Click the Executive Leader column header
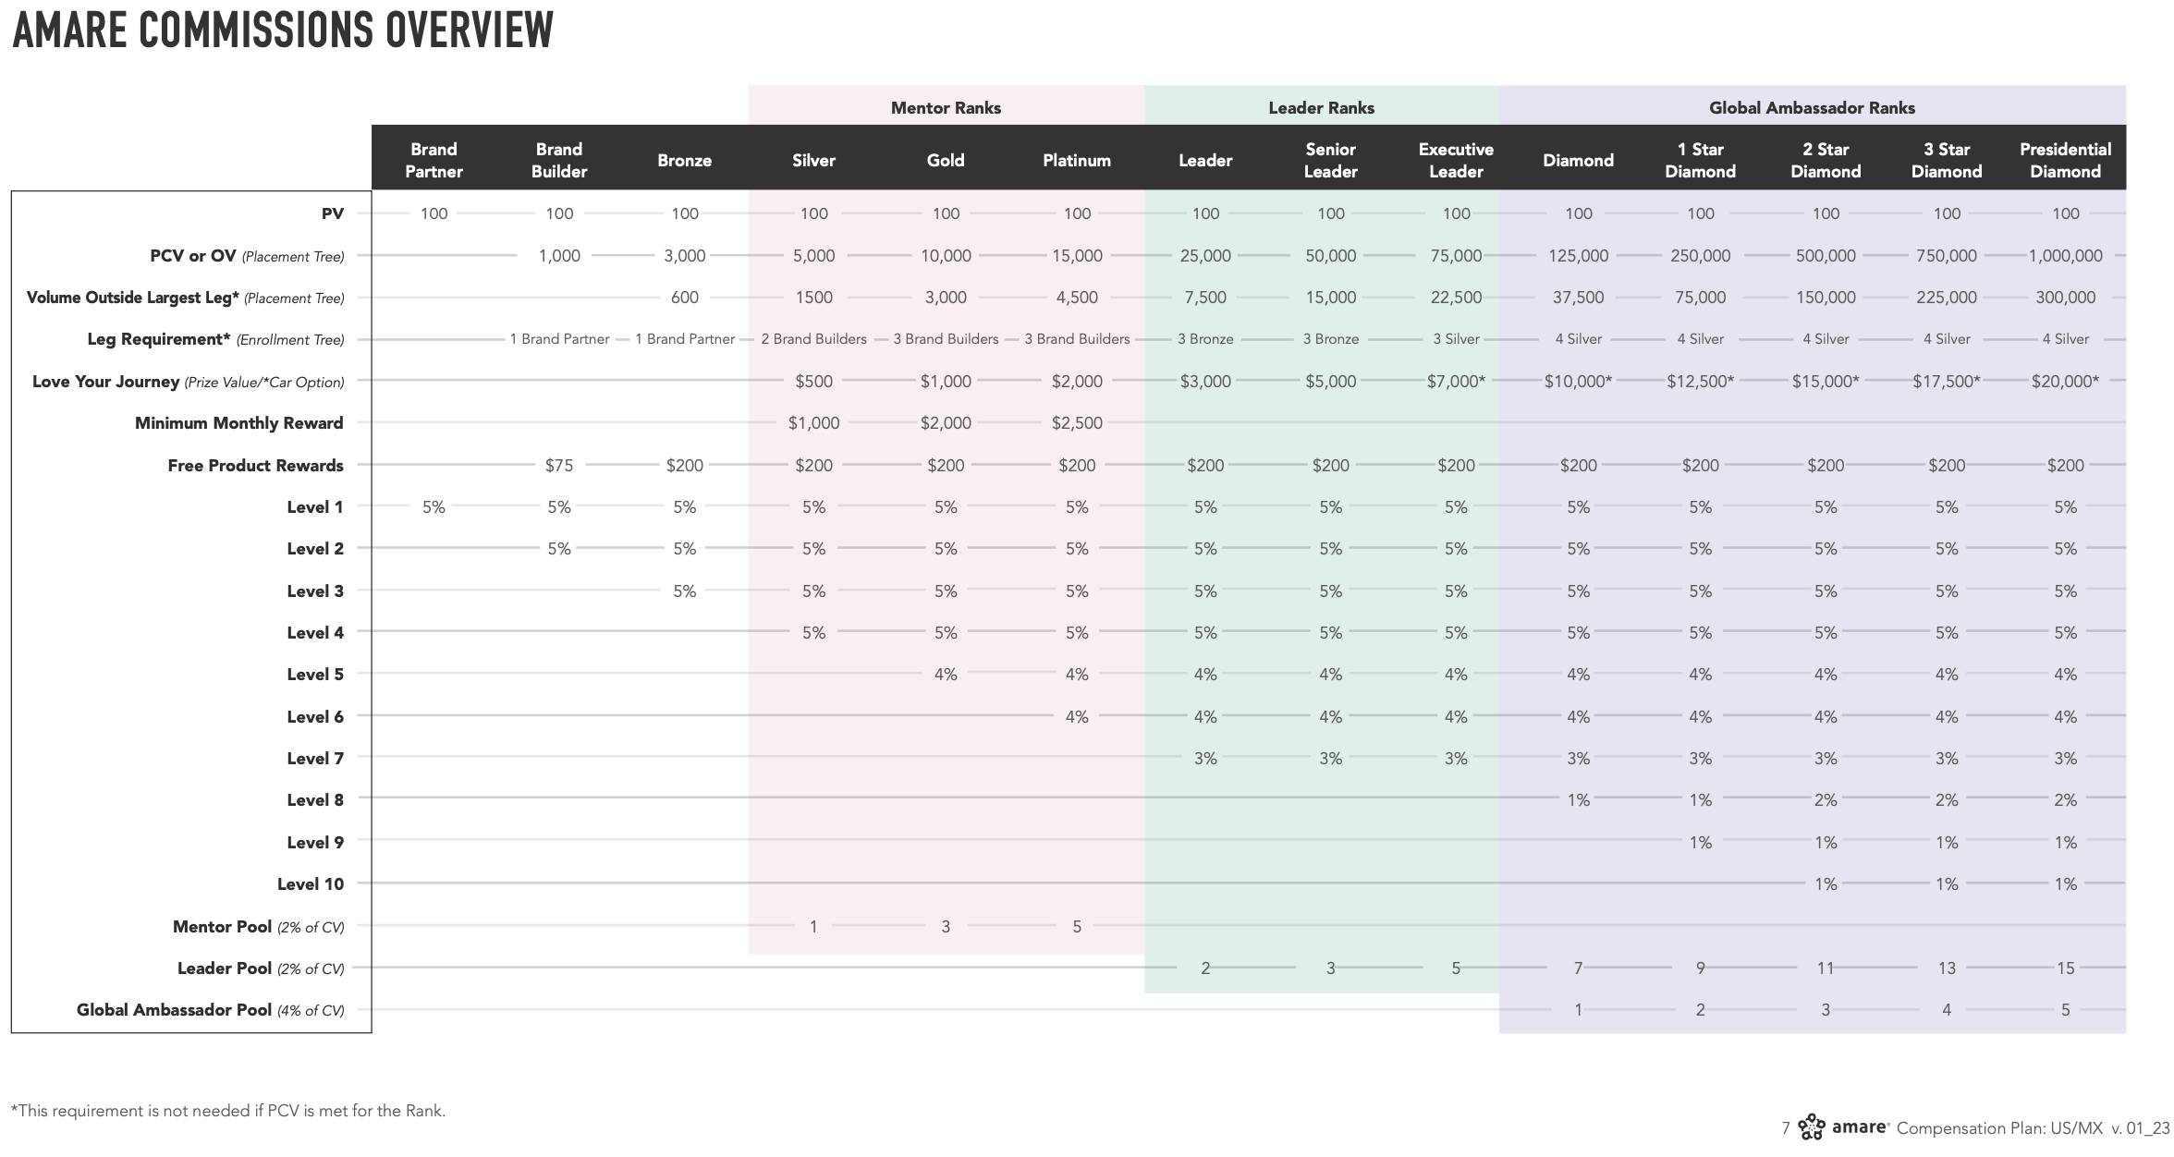The height and width of the screenshot is (1157, 2174). [1456, 160]
